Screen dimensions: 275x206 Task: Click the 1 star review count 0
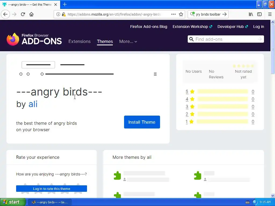253,122
